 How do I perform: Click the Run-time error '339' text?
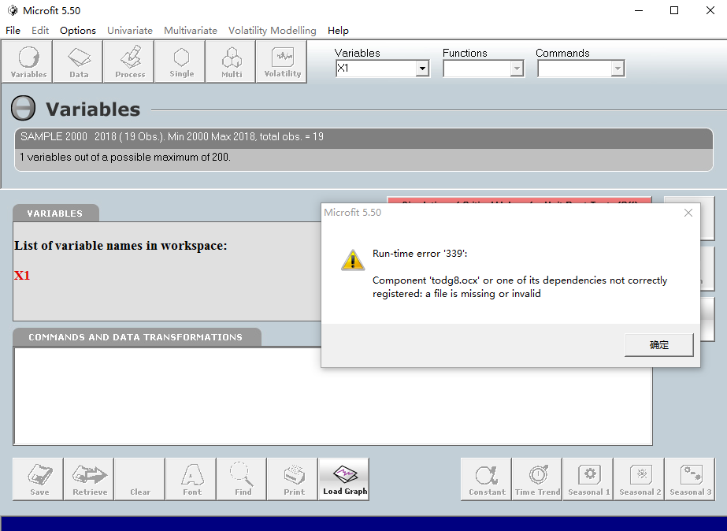pos(420,253)
